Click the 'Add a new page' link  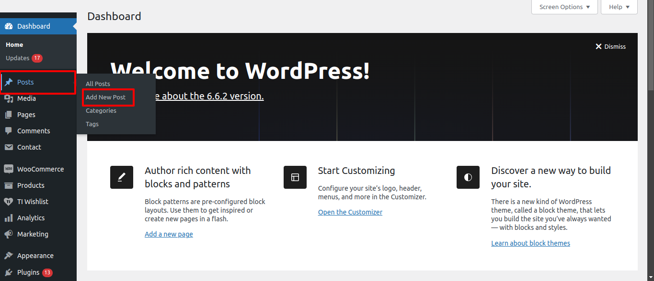(x=169, y=234)
